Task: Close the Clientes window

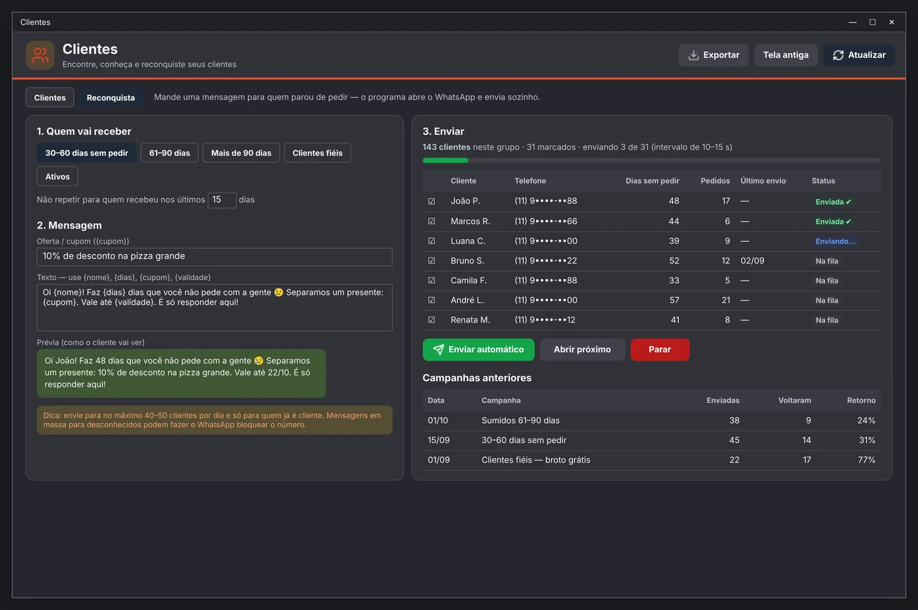Action: pyautogui.click(x=892, y=22)
